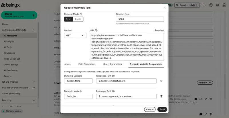The image size is (229, 118).
Task: Click the plus icon to add credit
Action: pos(33,15)
